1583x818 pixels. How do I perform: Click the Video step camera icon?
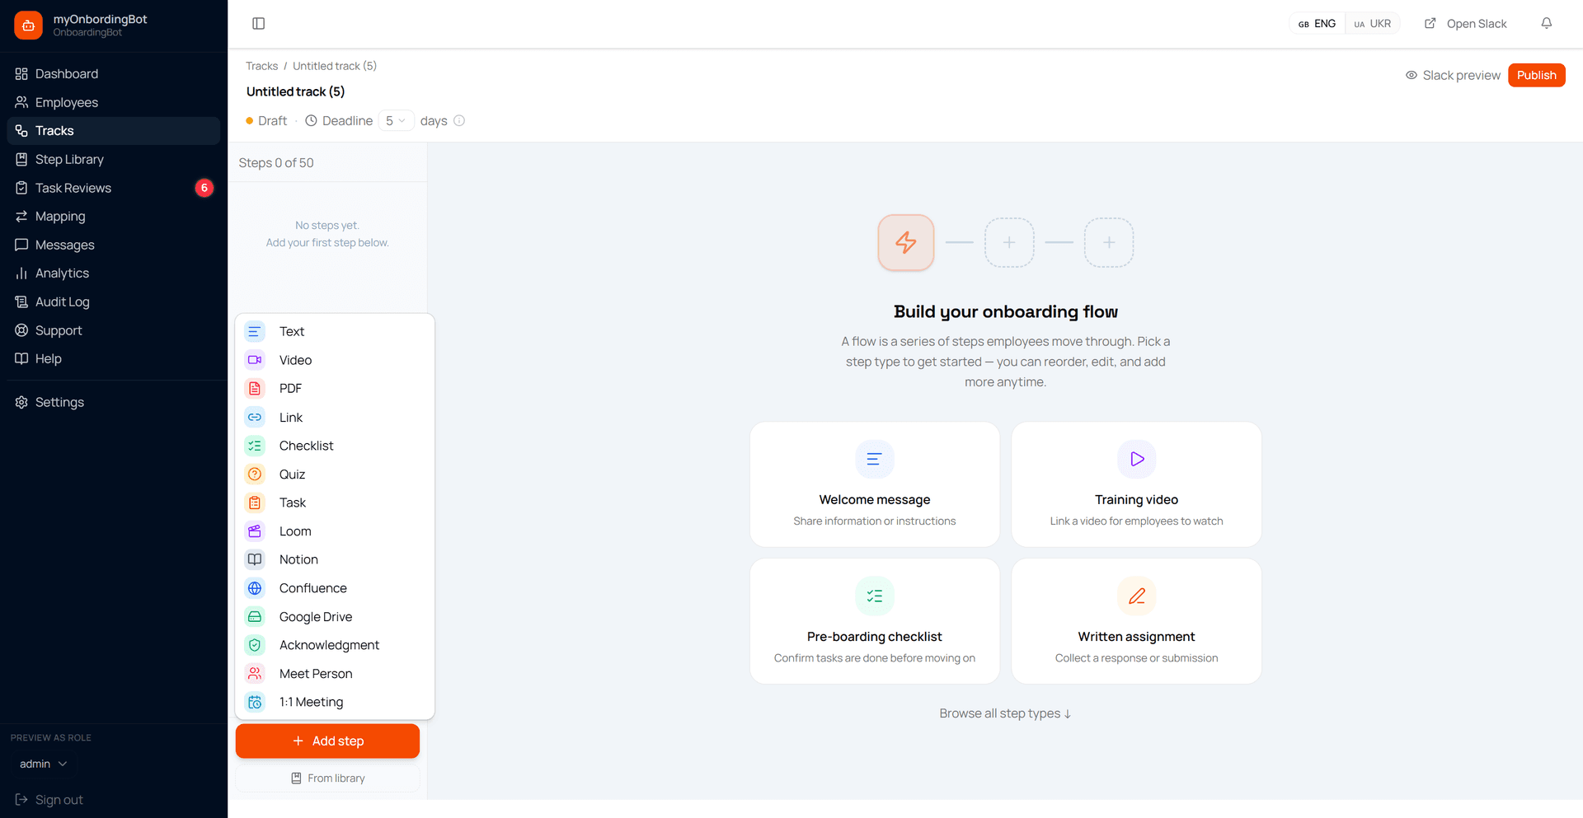click(255, 360)
